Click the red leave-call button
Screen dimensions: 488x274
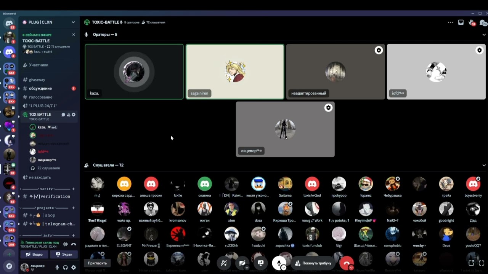coord(347,263)
